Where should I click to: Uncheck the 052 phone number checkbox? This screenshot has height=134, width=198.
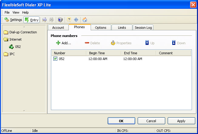[x=55, y=59]
